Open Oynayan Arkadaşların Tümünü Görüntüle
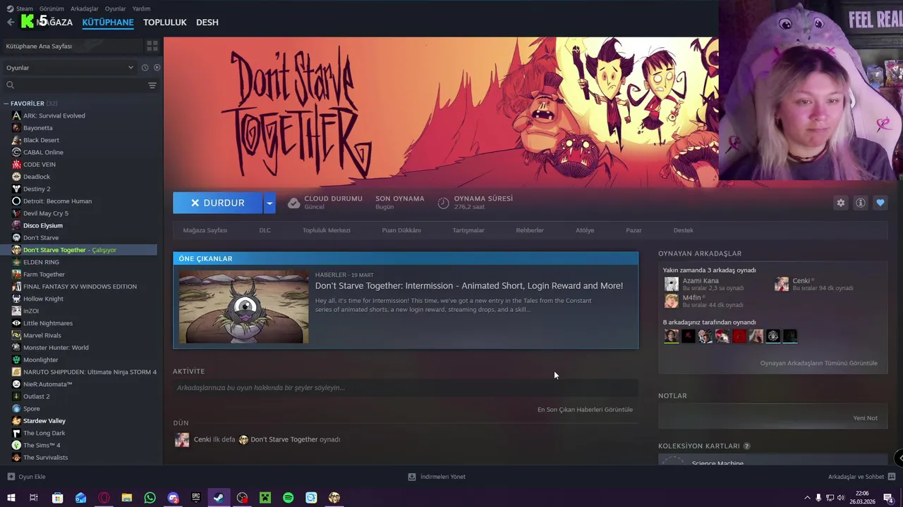The width and height of the screenshot is (903, 507). (x=819, y=363)
